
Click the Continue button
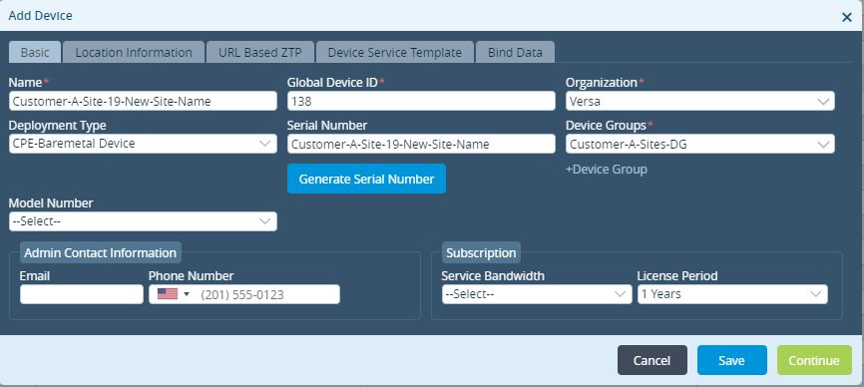(x=814, y=360)
